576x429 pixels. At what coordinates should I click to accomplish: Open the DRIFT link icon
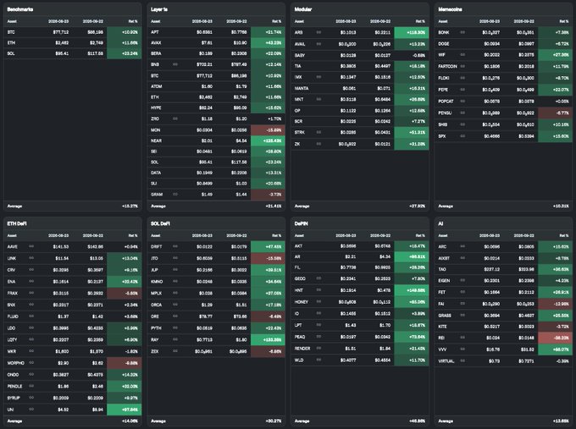[x=175, y=246]
